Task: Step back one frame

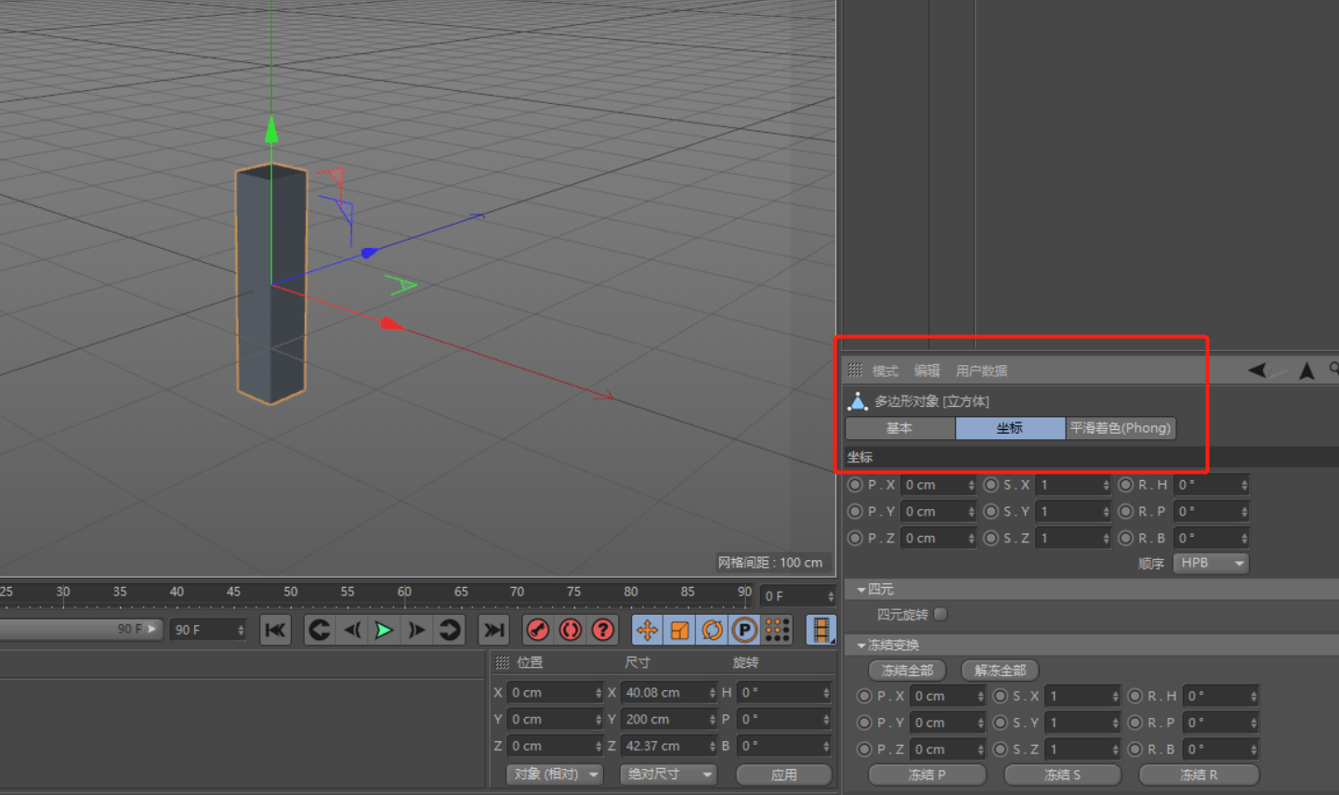Action: click(x=352, y=630)
